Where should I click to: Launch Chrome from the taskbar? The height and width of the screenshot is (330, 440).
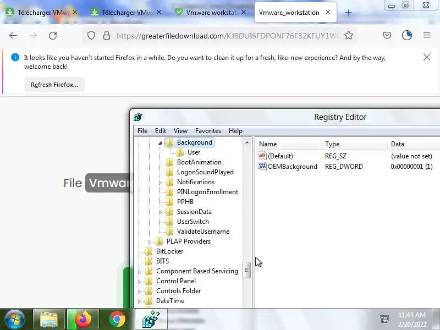pyautogui.click(x=117, y=319)
